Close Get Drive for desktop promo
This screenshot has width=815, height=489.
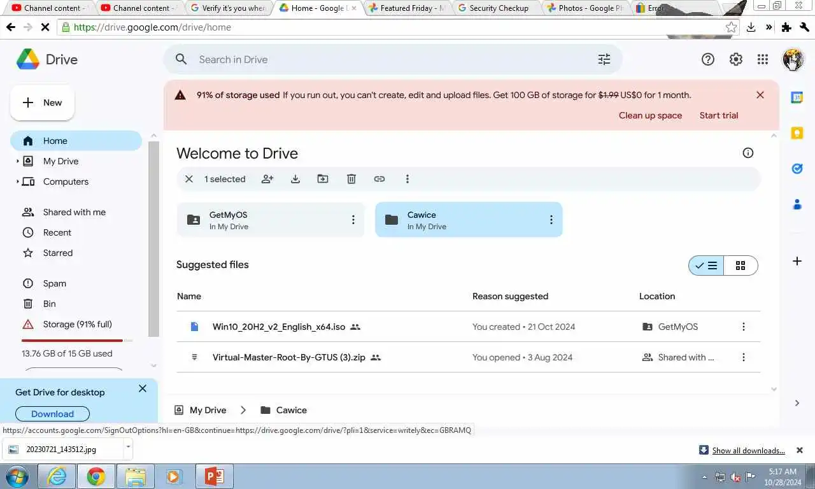pos(143,388)
